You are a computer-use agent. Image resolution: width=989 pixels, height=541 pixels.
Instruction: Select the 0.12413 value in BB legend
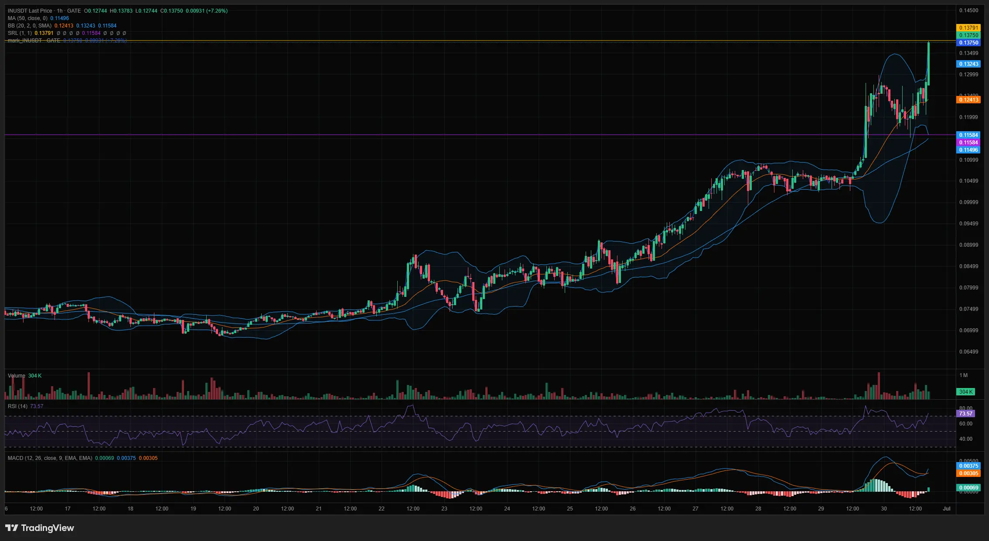[64, 26]
